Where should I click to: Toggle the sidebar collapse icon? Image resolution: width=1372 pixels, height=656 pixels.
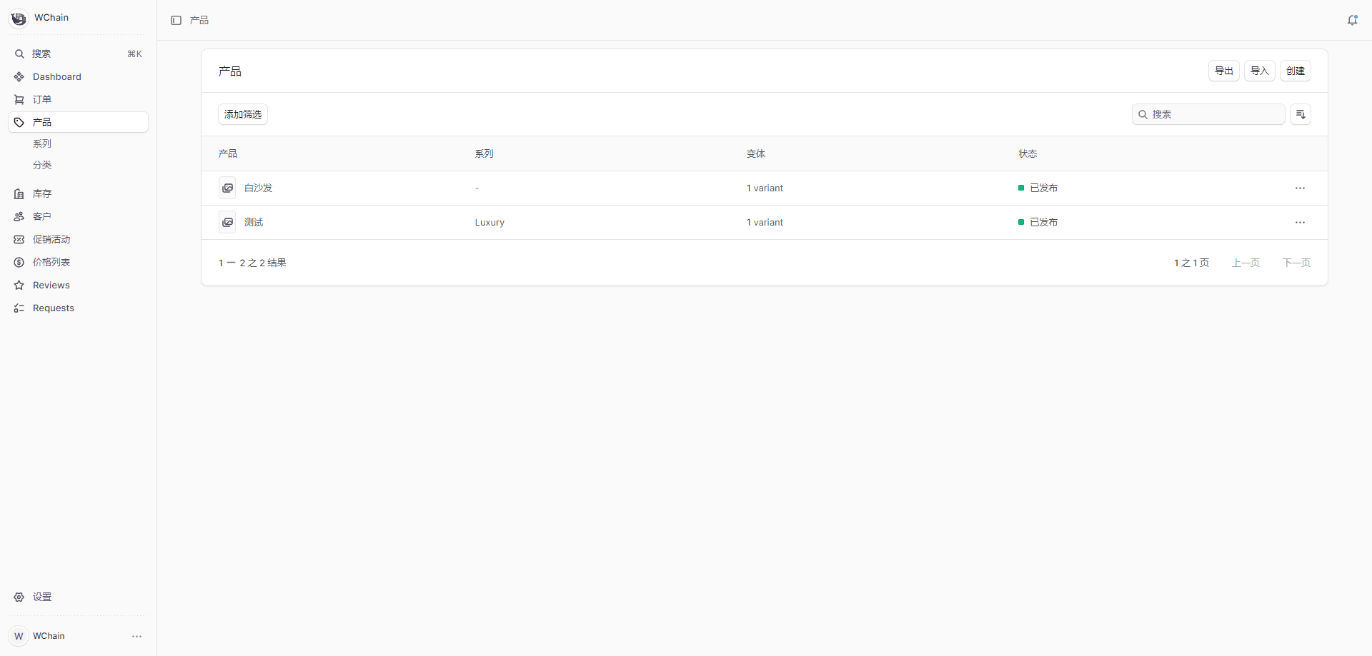(176, 21)
